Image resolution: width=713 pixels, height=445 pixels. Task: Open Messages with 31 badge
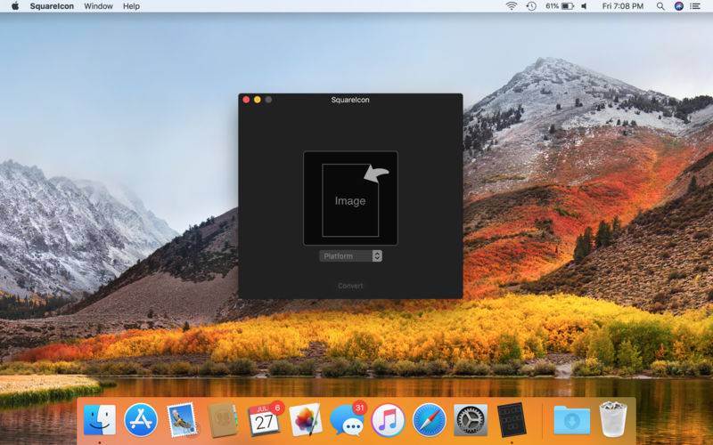348,420
